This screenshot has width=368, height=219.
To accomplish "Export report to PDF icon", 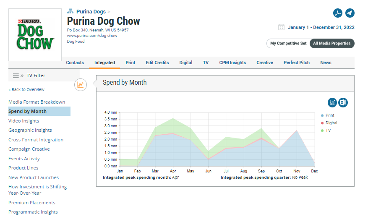I will [x=338, y=13].
